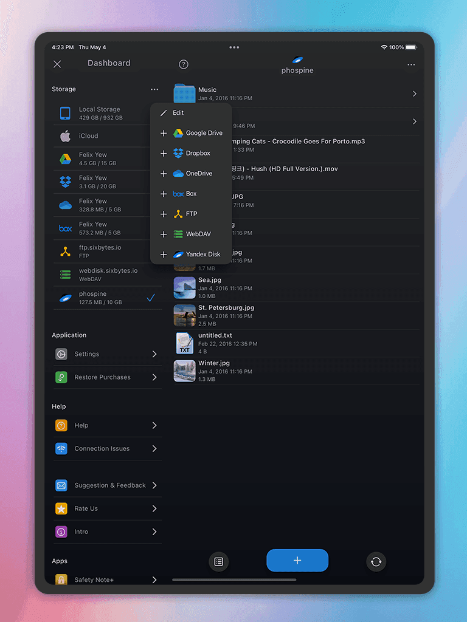Tap the Connection Issues label
The height and width of the screenshot is (622, 467).
coord(102,449)
